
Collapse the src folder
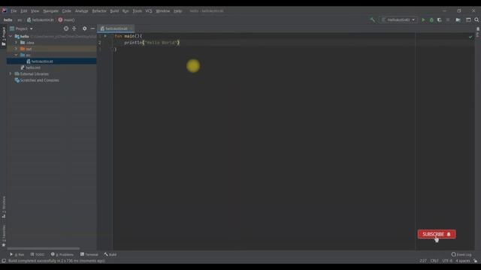coord(16,55)
